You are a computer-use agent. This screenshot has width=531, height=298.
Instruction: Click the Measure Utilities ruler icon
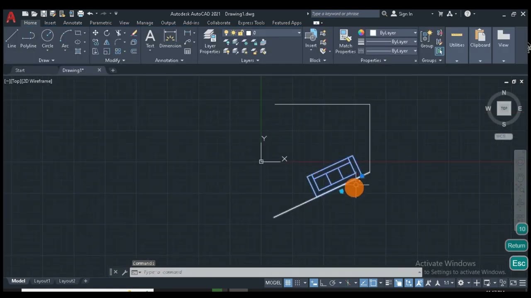coord(457,35)
